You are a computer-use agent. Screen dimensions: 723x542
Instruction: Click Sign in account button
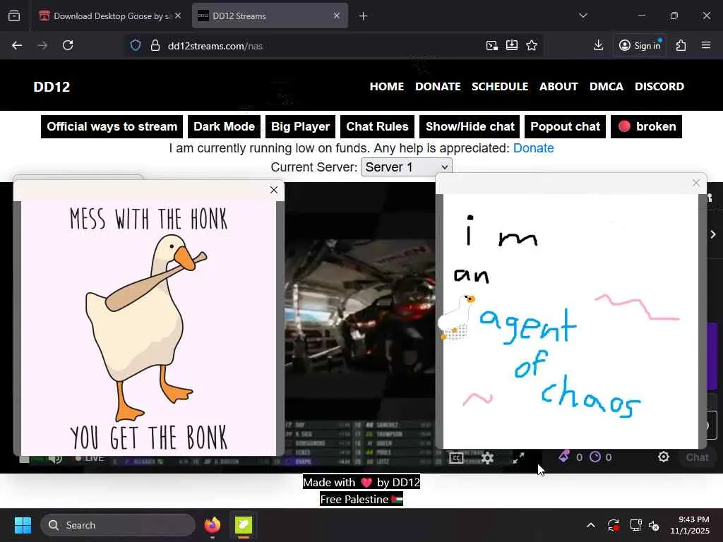tap(640, 45)
